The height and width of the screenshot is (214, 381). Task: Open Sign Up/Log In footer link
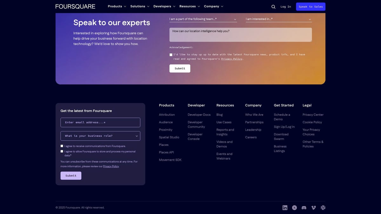point(284,127)
